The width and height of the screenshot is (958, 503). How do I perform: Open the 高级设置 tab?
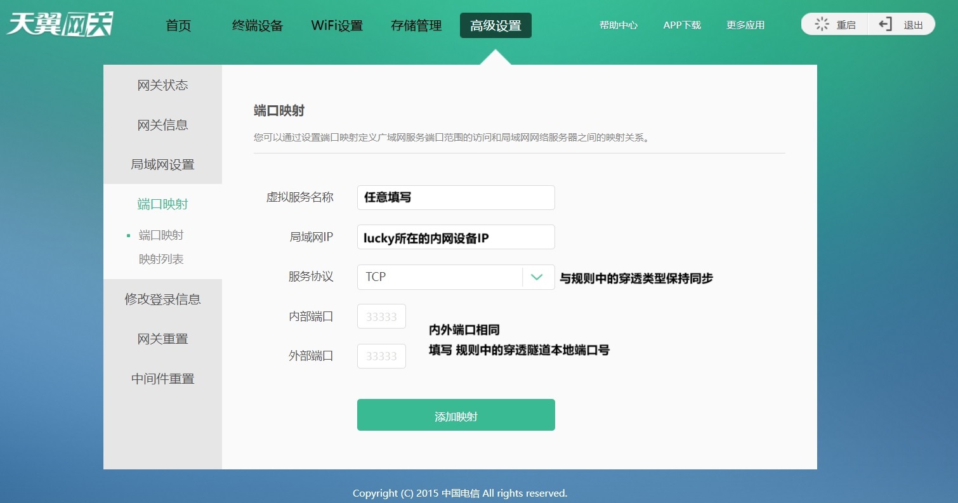495,25
